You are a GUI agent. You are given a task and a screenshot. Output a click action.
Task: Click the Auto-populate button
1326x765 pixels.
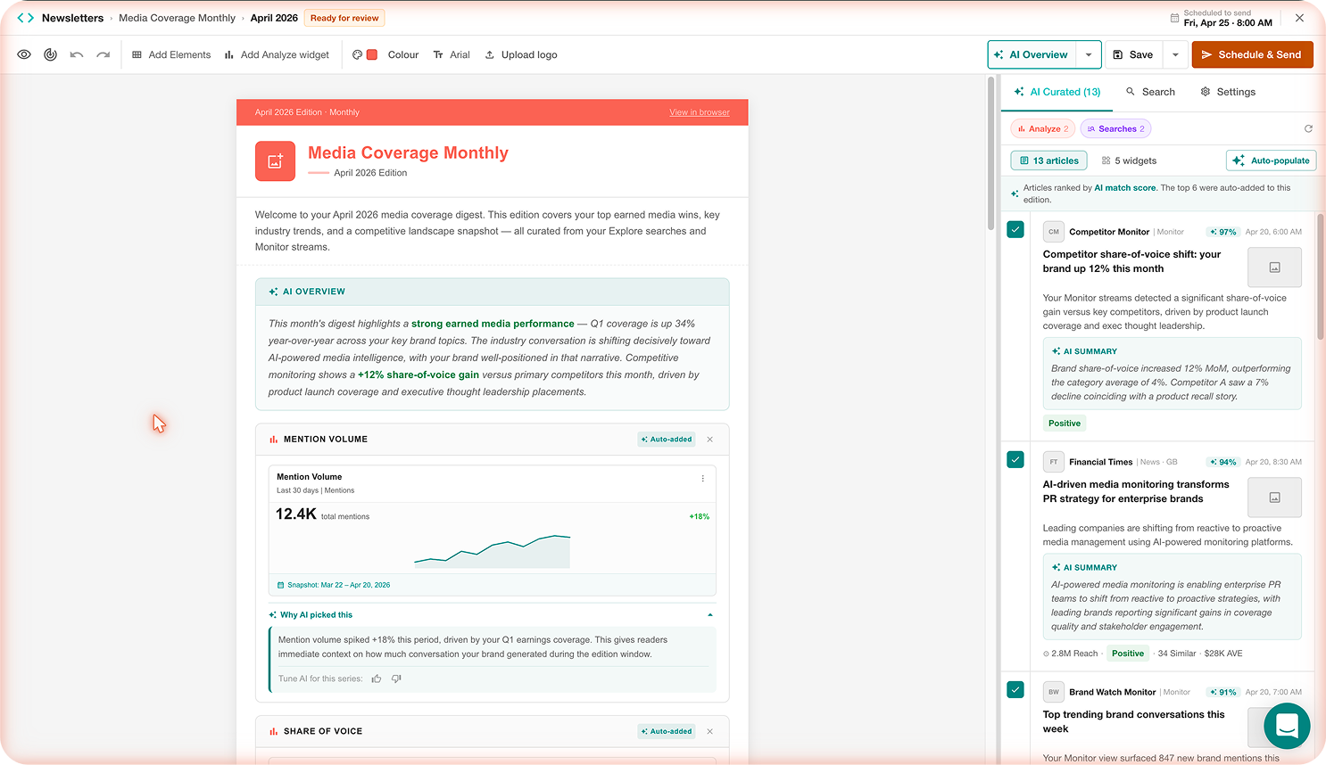pos(1271,160)
